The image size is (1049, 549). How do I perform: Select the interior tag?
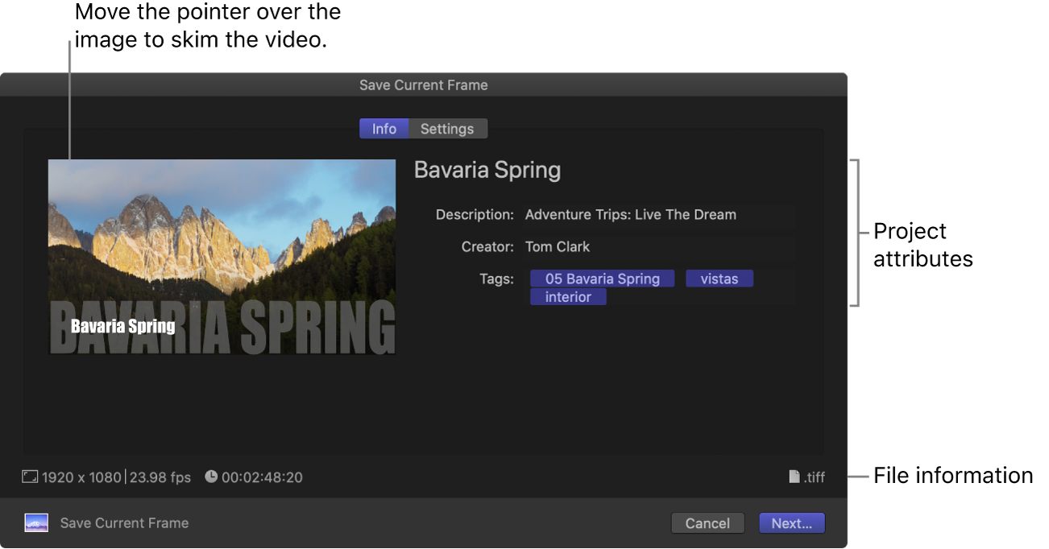coord(568,296)
